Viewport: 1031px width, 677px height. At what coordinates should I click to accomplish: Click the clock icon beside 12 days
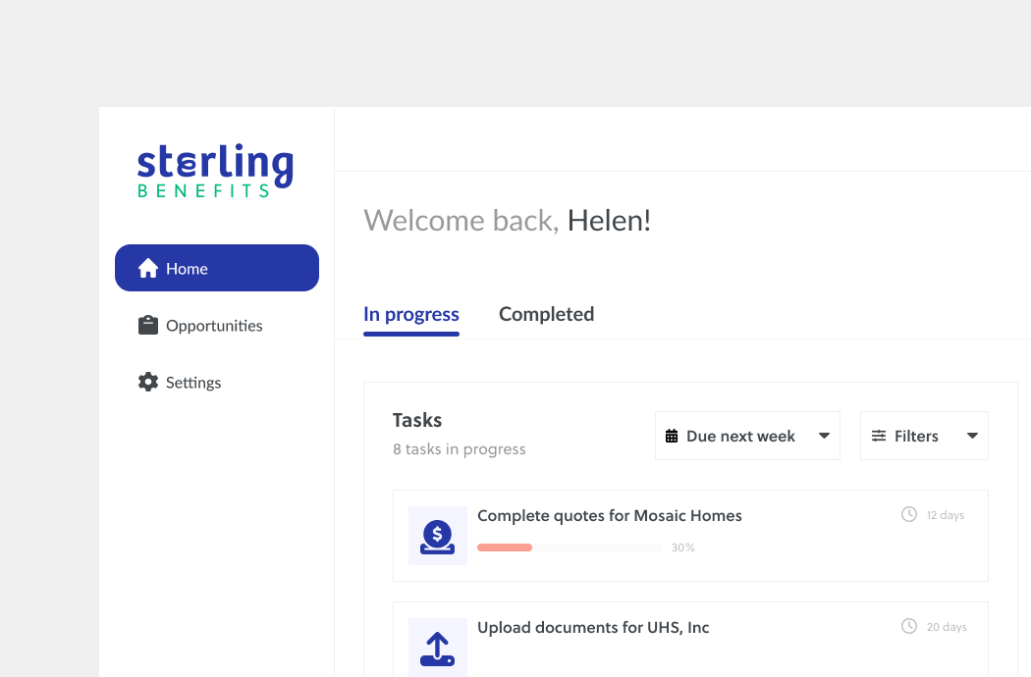tap(909, 514)
